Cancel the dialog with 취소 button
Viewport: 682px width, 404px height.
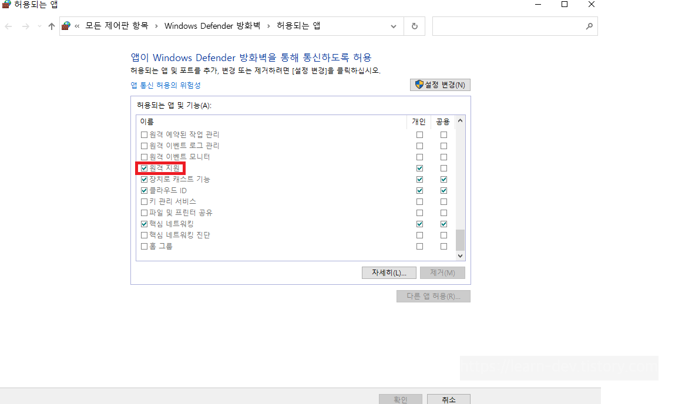click(x=448, y=399)
